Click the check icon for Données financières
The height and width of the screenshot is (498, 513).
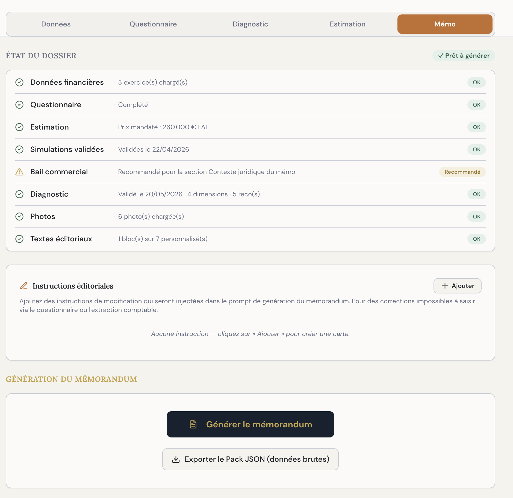tap(19, 82)
